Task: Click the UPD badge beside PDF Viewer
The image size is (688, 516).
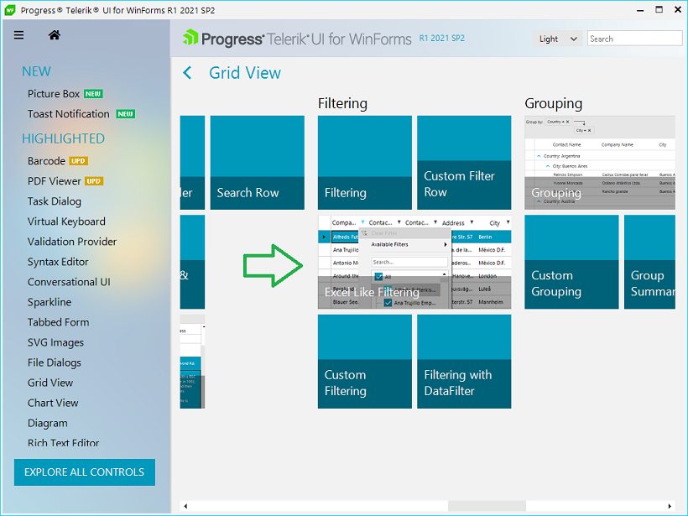Action: [94, 181]
